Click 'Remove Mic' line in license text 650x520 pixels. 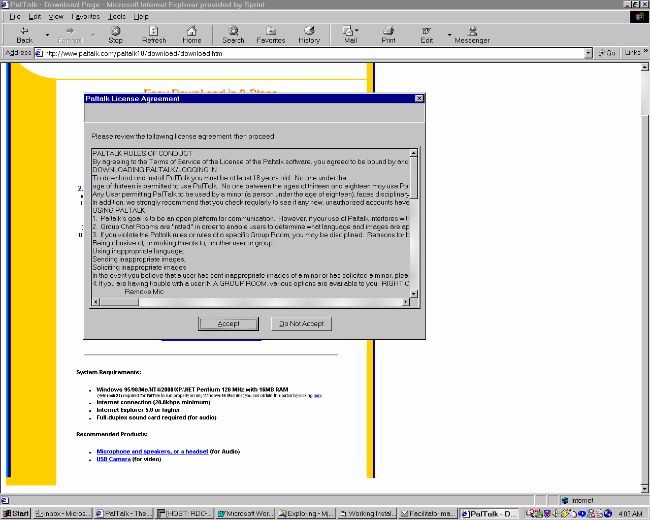144,291
